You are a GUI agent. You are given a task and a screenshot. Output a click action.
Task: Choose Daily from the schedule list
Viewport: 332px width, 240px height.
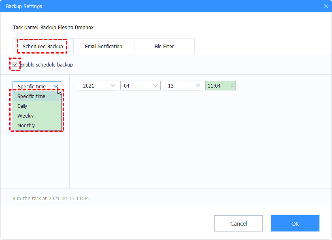pyautogui.click(x=37, y=106)
